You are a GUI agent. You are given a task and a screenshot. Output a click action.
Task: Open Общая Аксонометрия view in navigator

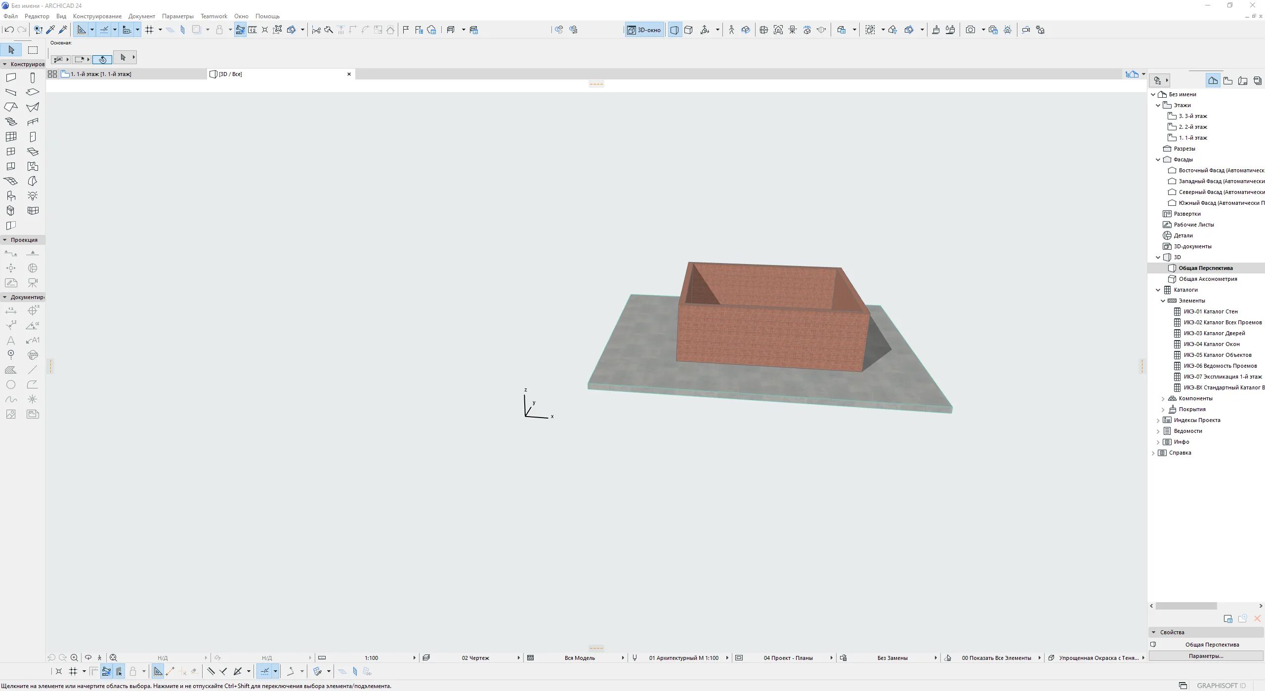(x=1208, y=279)
